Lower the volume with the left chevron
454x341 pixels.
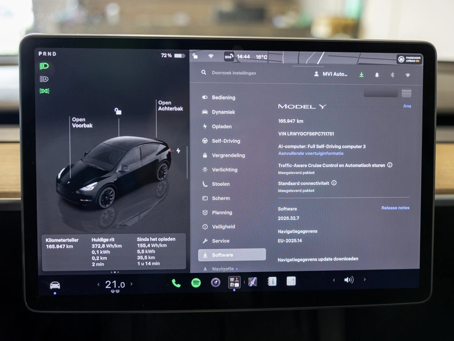(x=334, y=280)
